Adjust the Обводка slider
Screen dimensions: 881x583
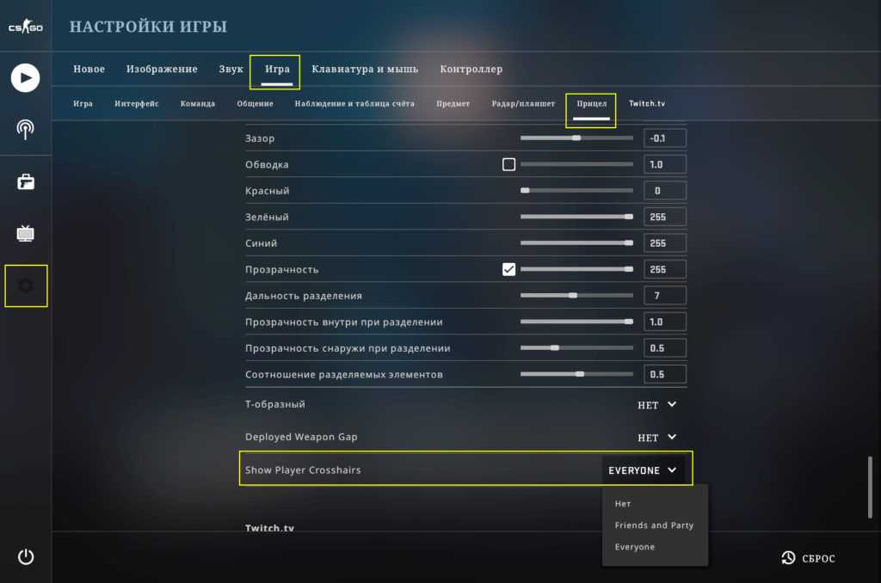point(576,164)
